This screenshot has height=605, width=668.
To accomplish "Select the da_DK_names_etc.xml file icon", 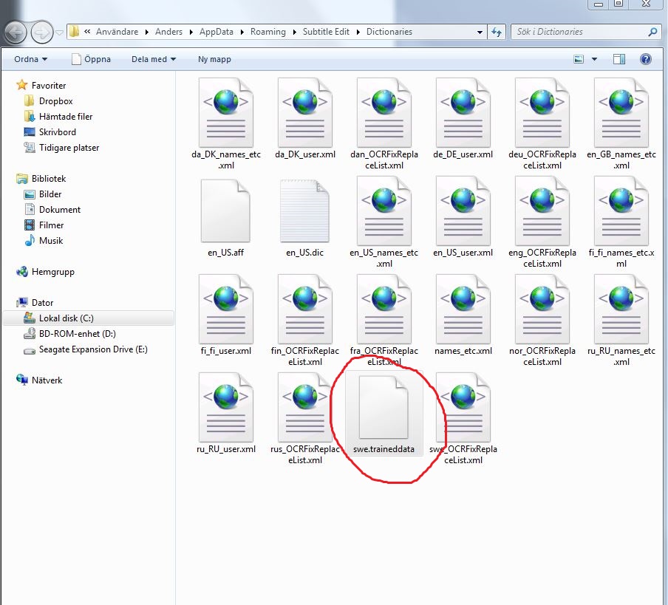I will coord(226,112).
